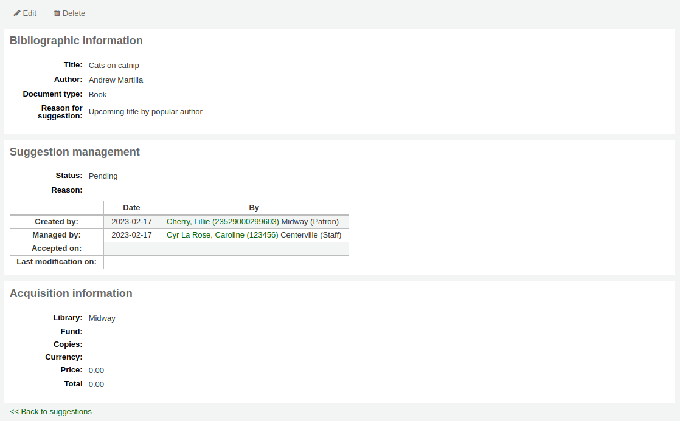
Task: Click the trash icon to delete suggestion
Action: click(x=57, y=13)
